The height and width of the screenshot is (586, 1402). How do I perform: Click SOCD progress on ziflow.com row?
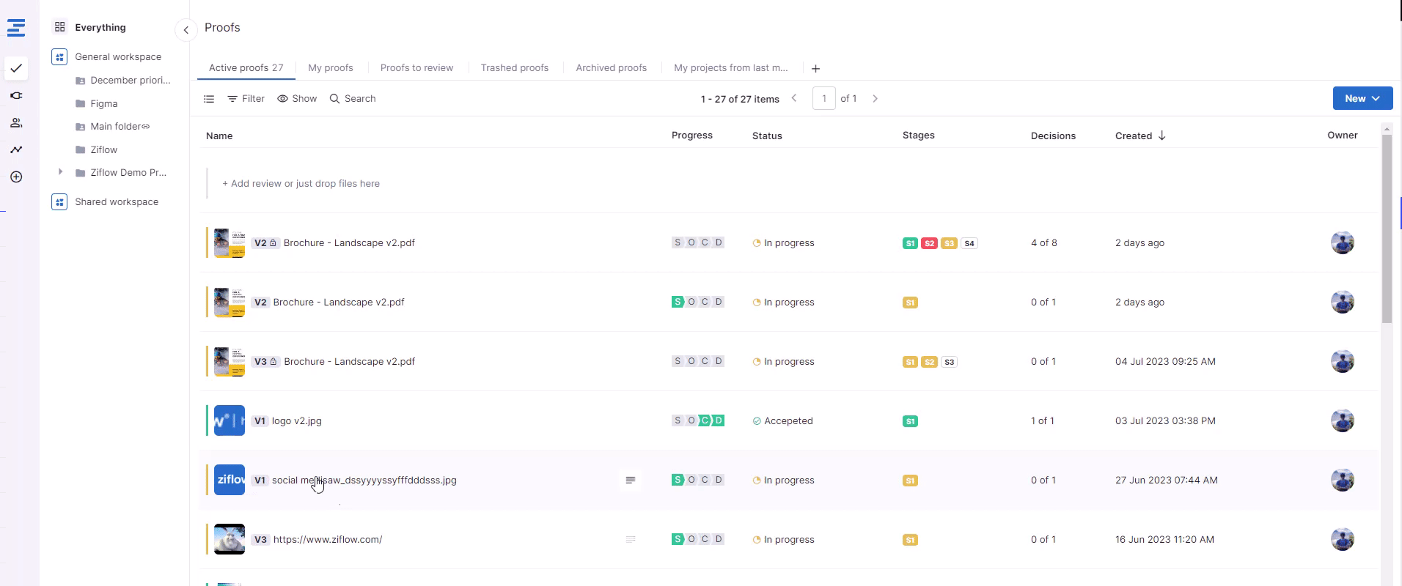tap(698, 539)
